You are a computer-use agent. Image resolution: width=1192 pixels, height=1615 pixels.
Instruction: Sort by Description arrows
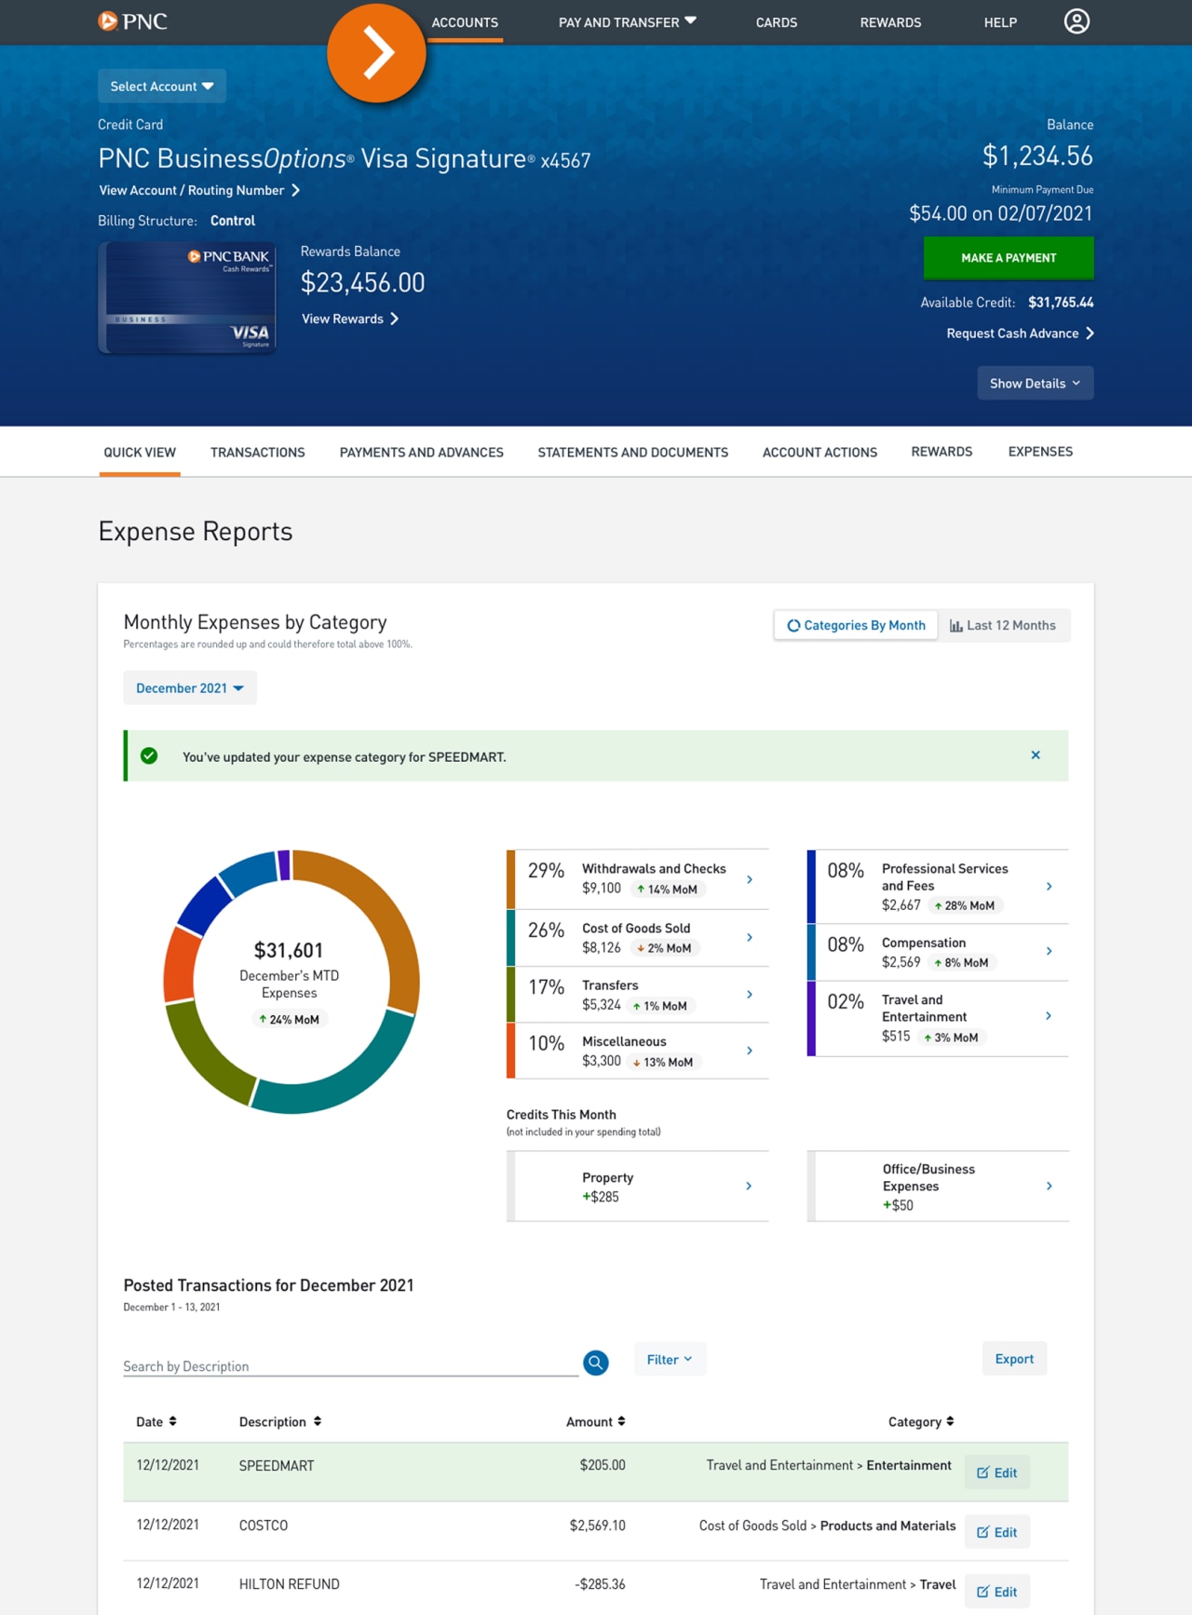[318, 1421]
